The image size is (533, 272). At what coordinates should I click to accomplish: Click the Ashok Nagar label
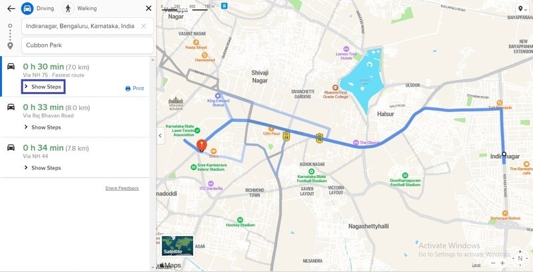coord(312,164)
